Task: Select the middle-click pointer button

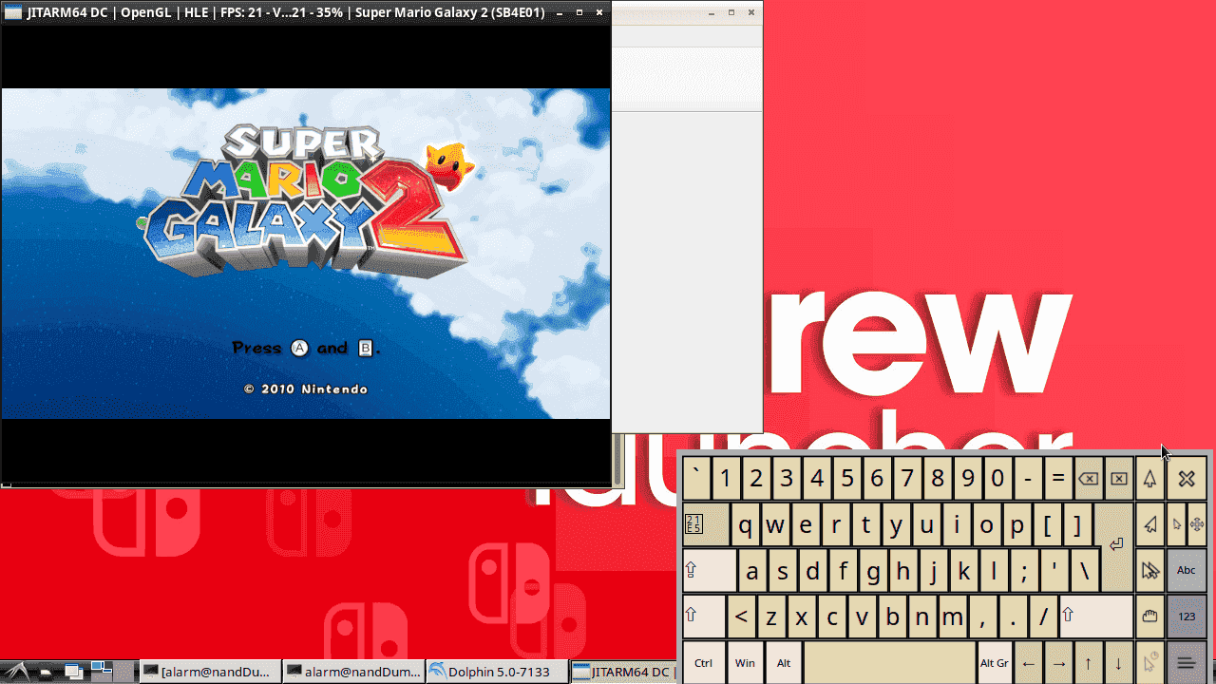Action: pos(1150,479)
